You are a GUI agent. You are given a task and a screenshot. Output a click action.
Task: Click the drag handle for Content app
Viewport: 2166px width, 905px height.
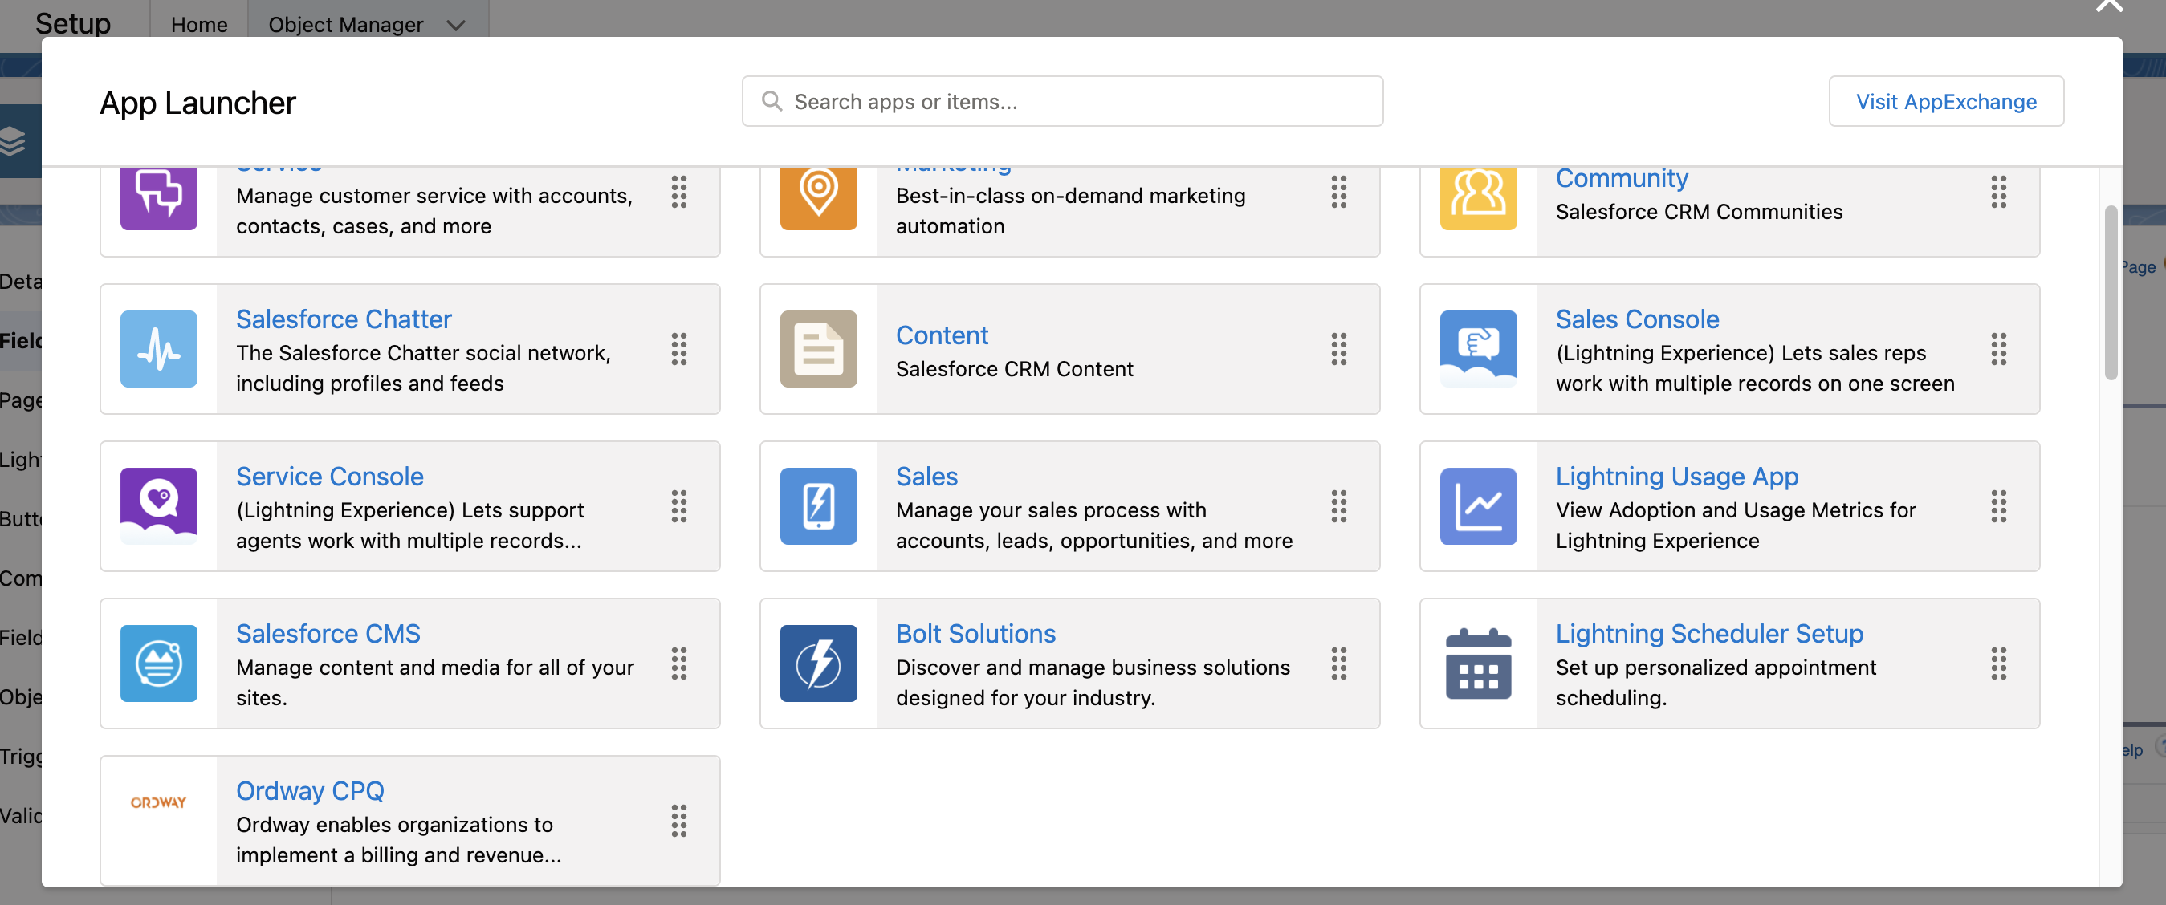[x=1338, y=349]
